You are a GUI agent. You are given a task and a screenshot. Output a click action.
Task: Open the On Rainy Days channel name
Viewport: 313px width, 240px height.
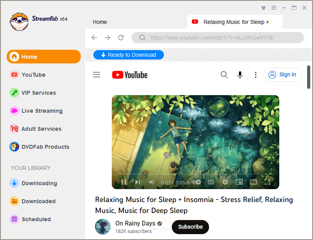[x=135, y=224]
